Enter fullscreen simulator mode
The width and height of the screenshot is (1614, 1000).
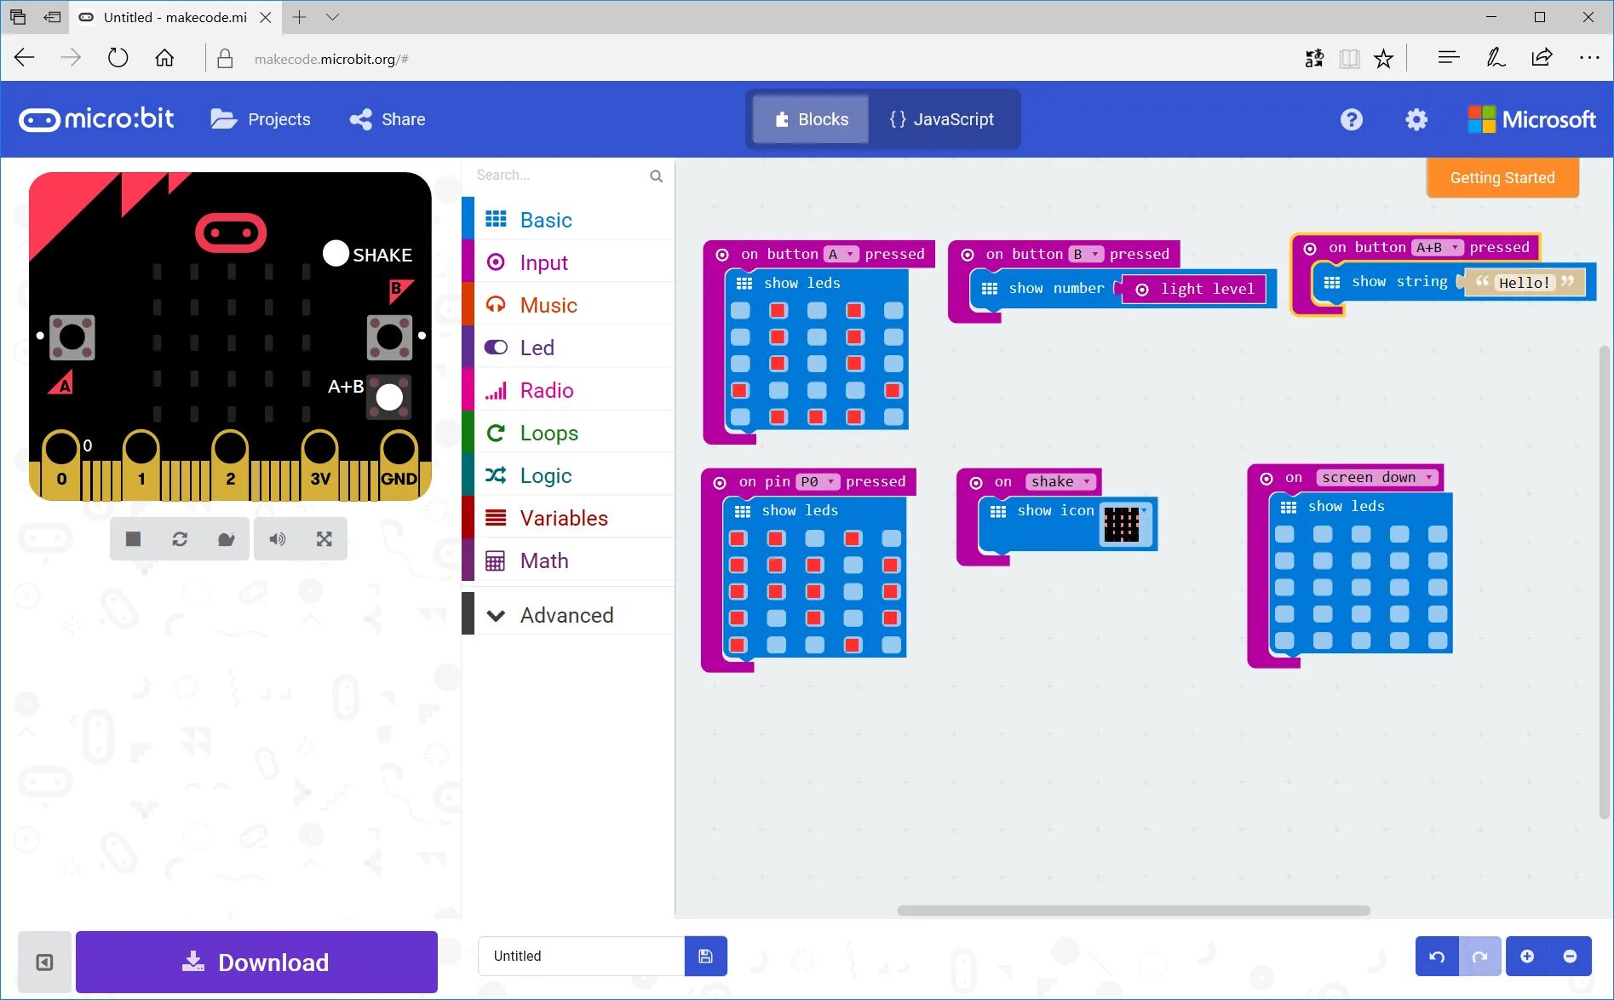[x=325, y=538]
